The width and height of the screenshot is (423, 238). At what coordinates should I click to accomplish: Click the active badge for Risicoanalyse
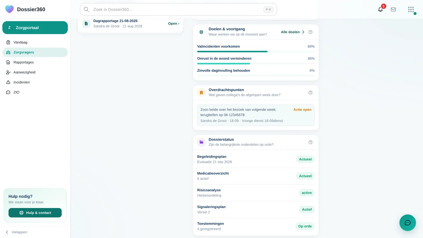point(307,193)
